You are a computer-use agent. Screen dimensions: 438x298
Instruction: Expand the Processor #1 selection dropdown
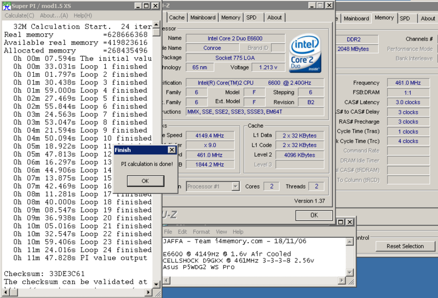click(x=235, y=186)
